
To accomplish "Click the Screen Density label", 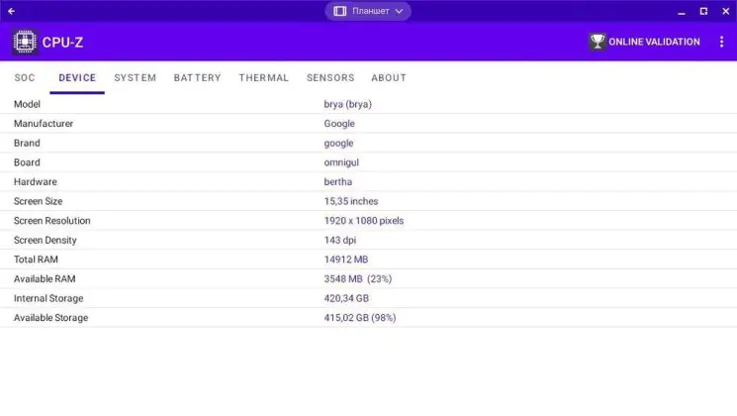I will pos(46,240).
